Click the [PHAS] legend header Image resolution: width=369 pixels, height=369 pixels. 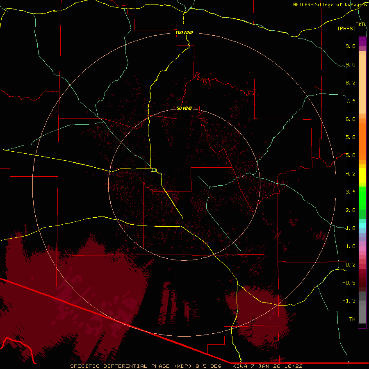tap(346, 28)
